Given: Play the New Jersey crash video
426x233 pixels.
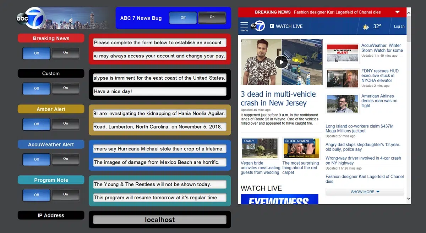Looking at the screenshot, I should (x=282, y=62).
